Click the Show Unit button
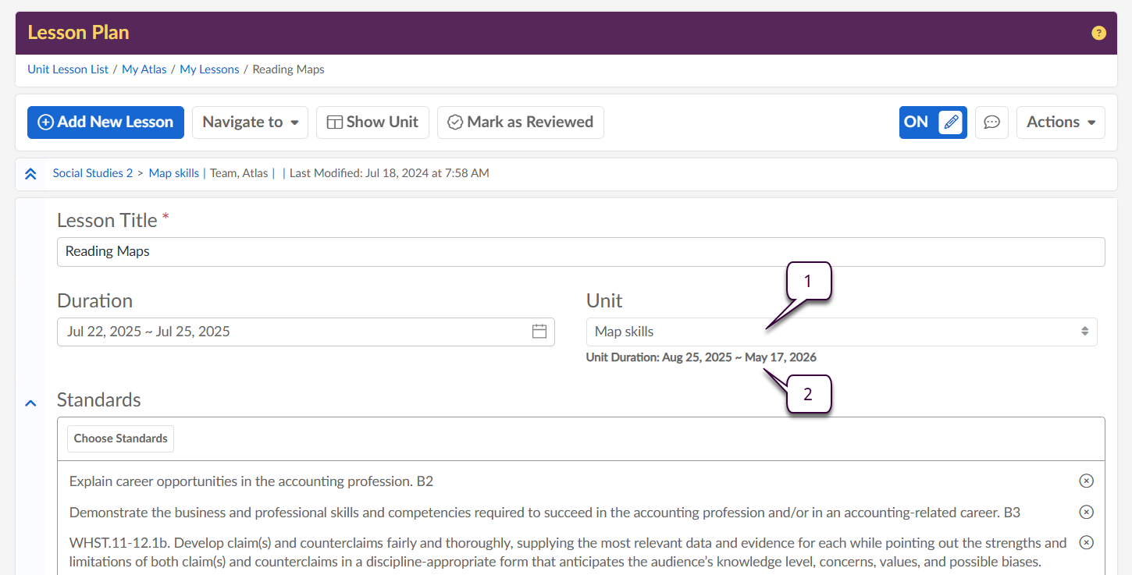 click(x=372, y=122)
